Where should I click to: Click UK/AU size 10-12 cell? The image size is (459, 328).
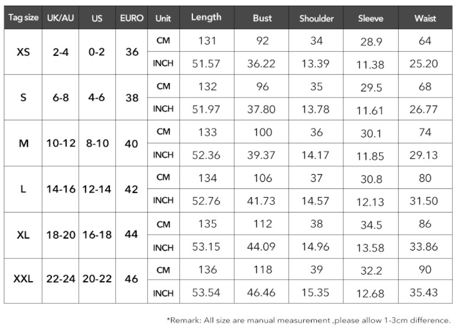coord(61,143)
